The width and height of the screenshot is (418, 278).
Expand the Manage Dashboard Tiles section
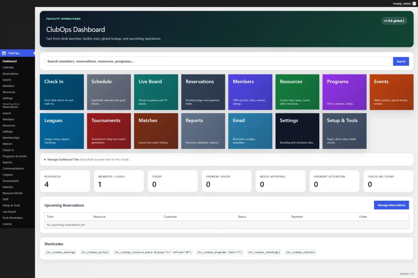86,159
